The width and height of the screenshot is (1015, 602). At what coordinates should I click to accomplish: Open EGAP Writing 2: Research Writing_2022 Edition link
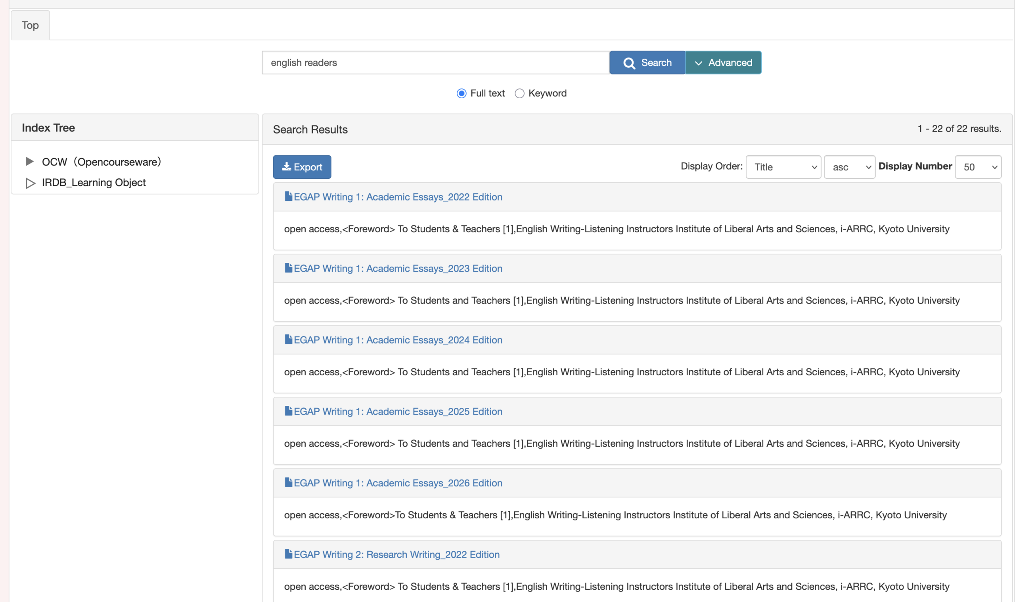(x=396, y=554)
